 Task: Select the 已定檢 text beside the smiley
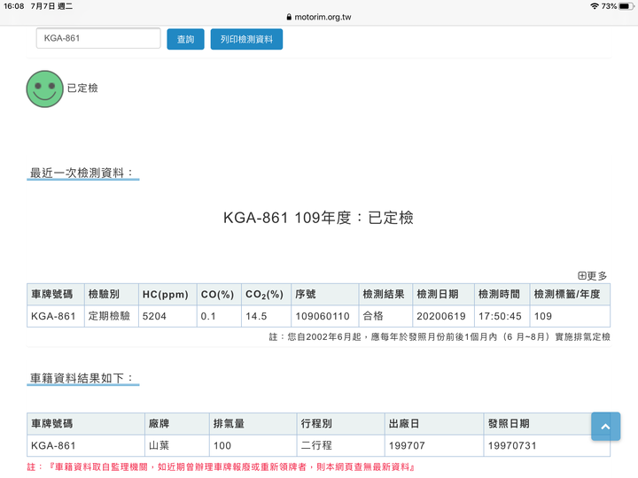(x=82, y=89)
